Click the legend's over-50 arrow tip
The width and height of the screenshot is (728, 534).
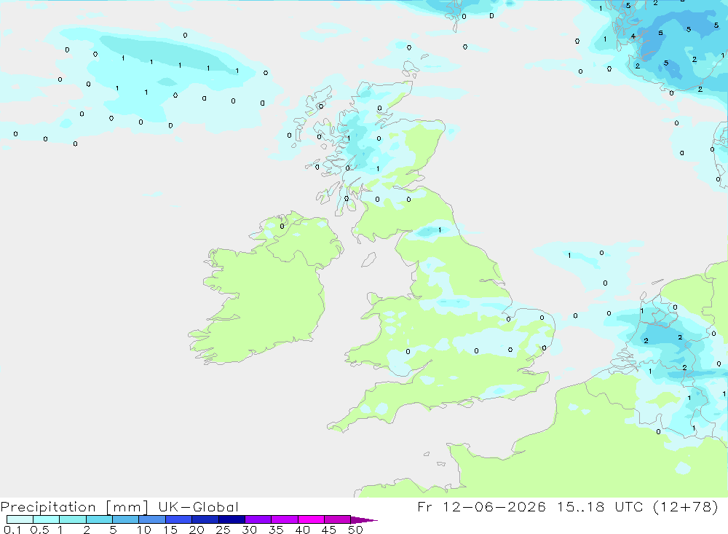click(x=363, y=519)
